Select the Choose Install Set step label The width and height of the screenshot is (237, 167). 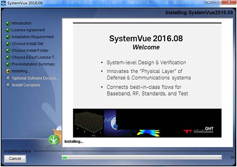[27, 44]
